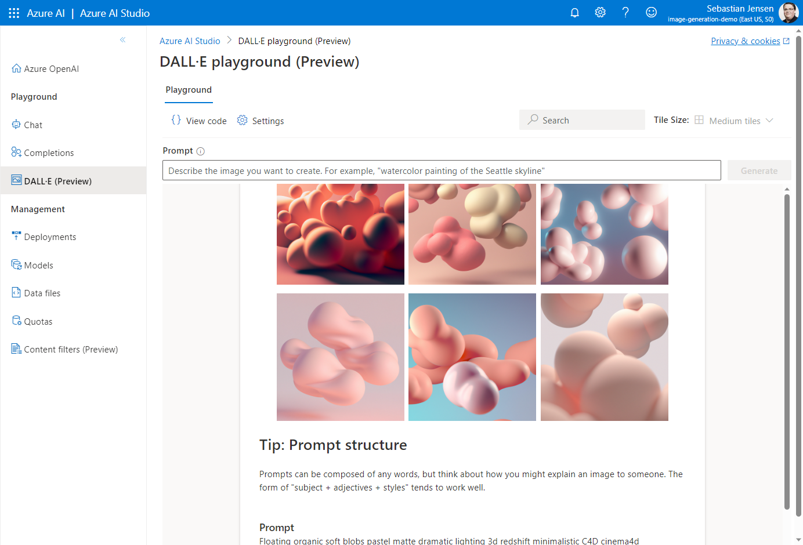Viewport: 803px width, 545px height.
Task: Open the notifications bell
Action: click(574, 13)
